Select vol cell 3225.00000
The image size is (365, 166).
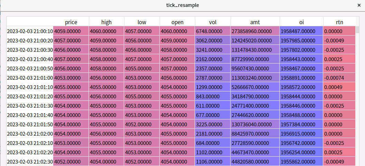pyautogui.click(x=213, y=124)
